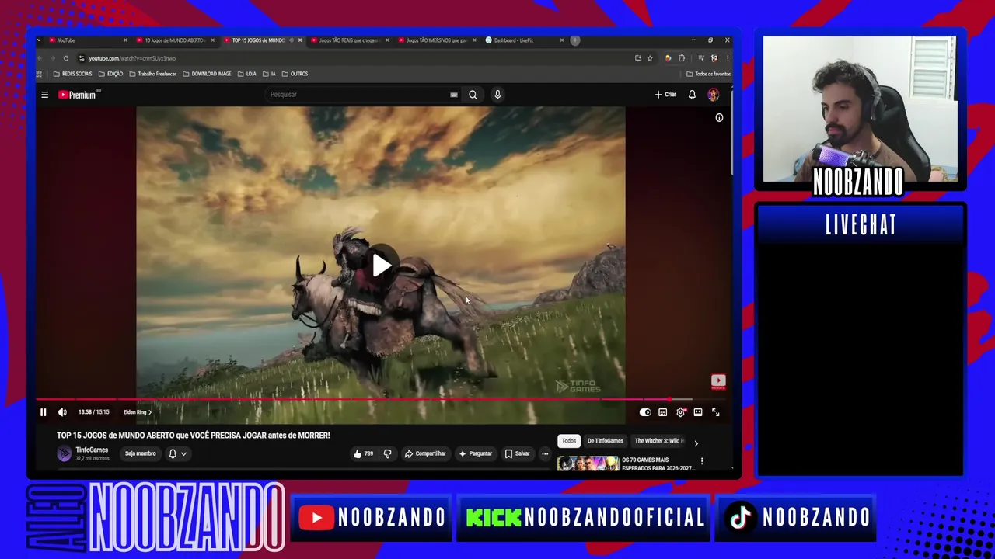Switch to Jogos TÃO IMERSIVOS tab
The height and width of the screenshot is (559, 995).
(435, 40)
